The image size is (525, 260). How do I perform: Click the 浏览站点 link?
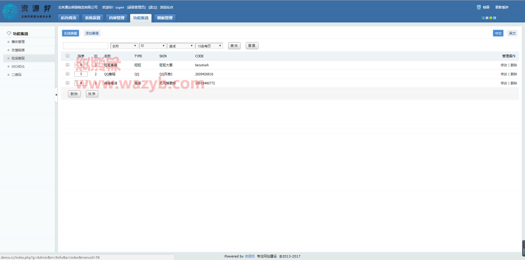pos(166,7)
